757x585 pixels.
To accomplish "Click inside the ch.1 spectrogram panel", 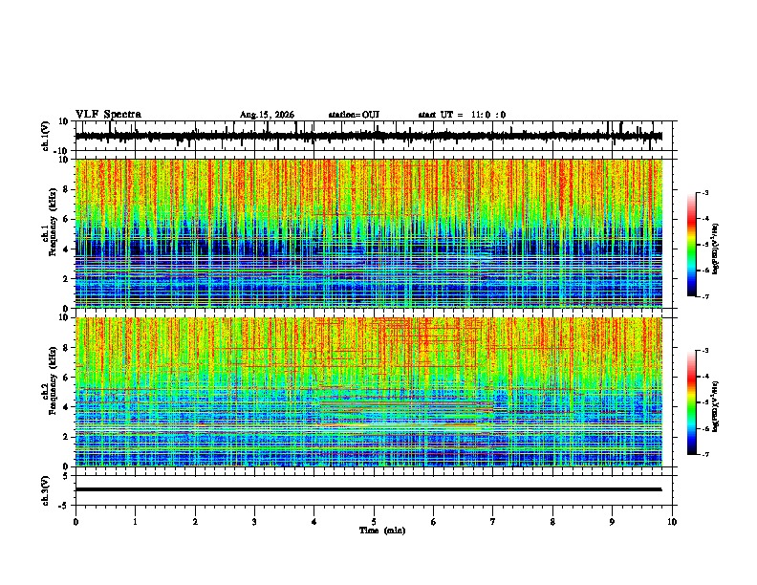I will pos(369,233).
